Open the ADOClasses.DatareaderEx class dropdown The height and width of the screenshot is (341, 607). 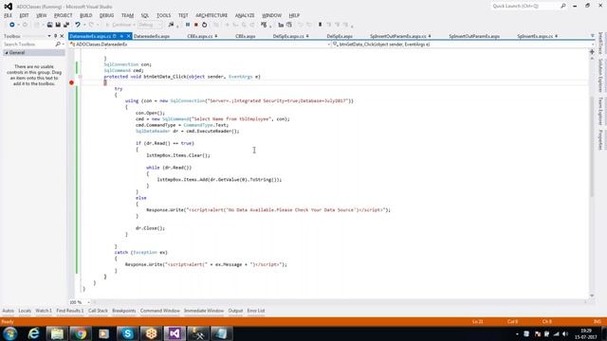[200, 45]
